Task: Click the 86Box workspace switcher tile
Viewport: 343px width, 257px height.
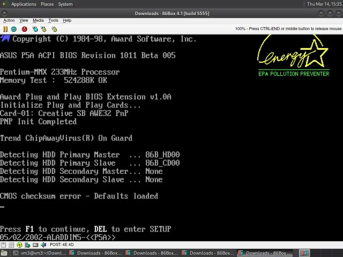Action: (x=304, y=253)
